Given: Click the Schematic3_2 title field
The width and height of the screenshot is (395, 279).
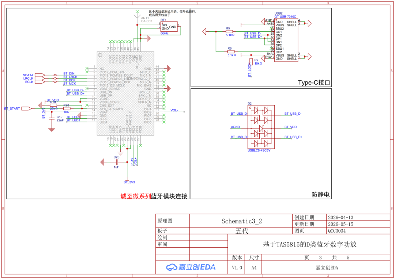Looking at the screenshot, I should [x=242, y=221].
